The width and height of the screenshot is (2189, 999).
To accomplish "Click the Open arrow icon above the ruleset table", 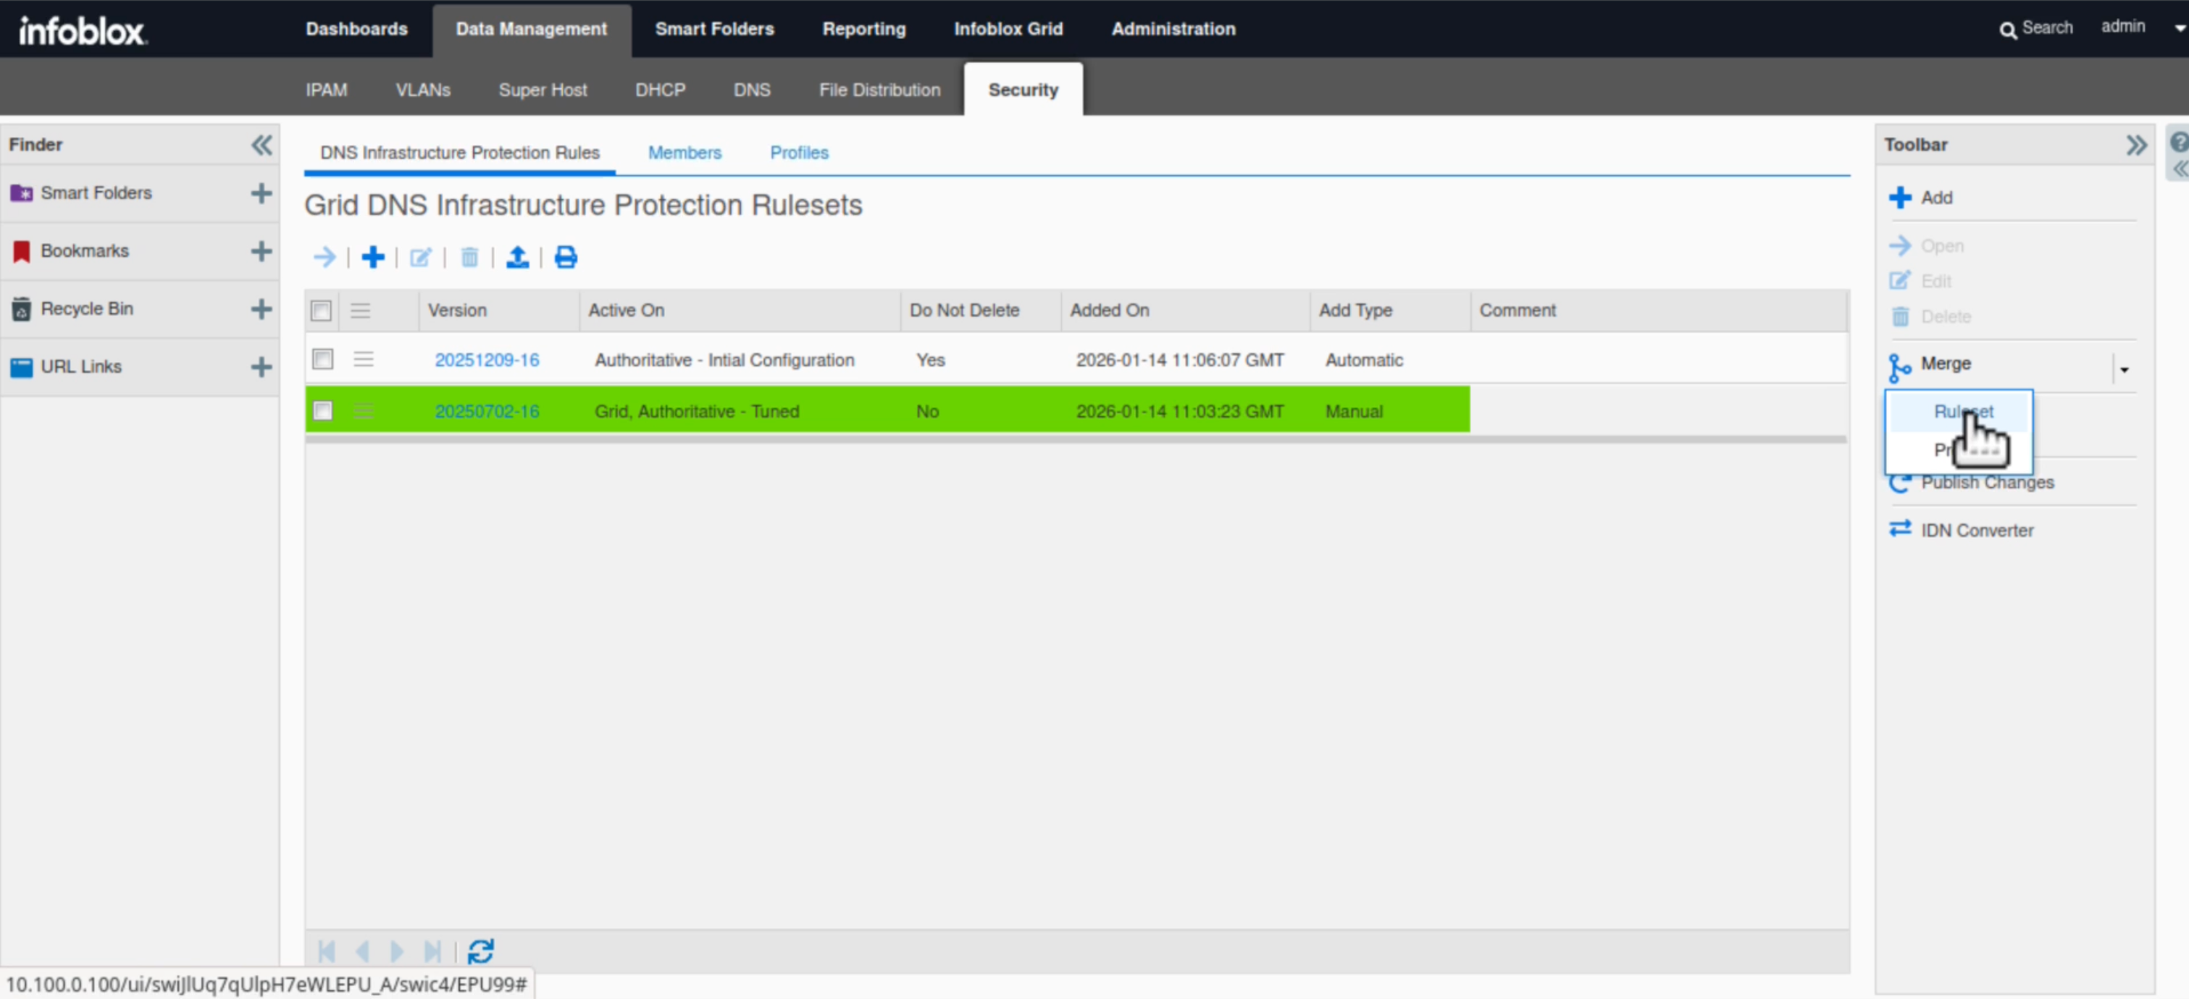I will pyautogui.click(x=325, y=256).
